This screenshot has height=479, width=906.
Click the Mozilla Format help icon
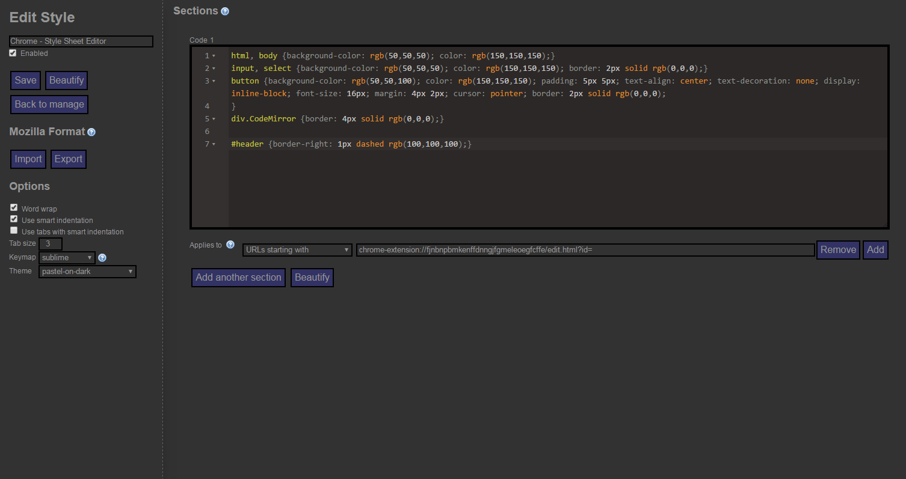click(91, 132)
